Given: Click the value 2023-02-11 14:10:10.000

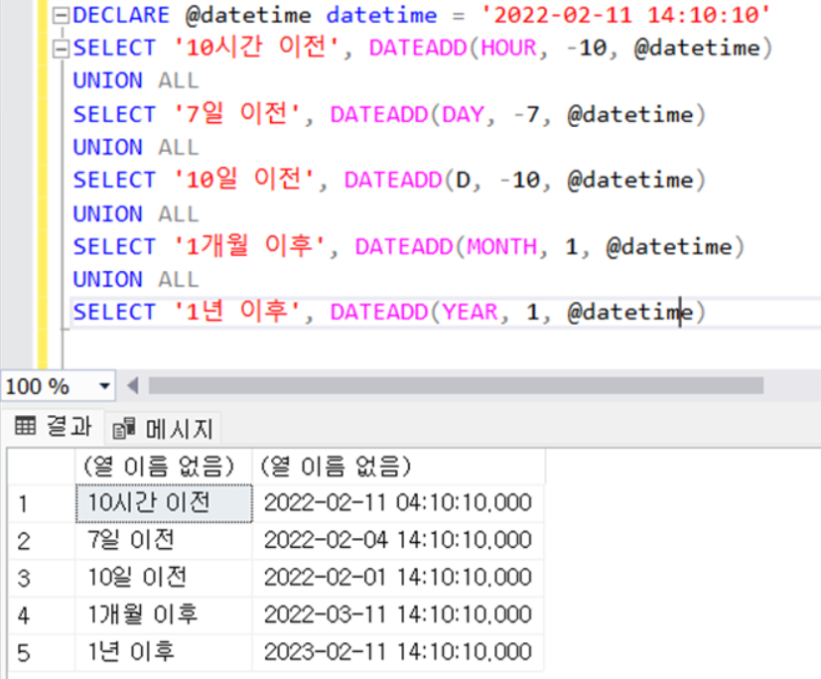Looking at the screenshot, I should [x=398, y=652].
